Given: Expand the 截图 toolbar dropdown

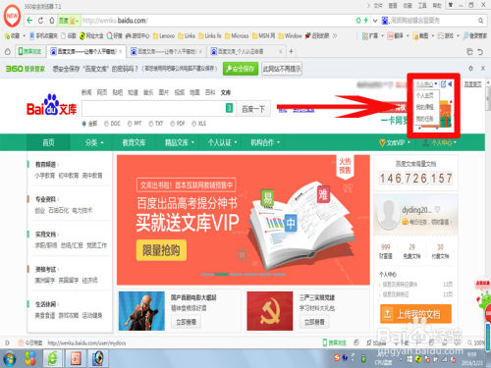Looking at the screenshot, I should [x=433, y=35].
